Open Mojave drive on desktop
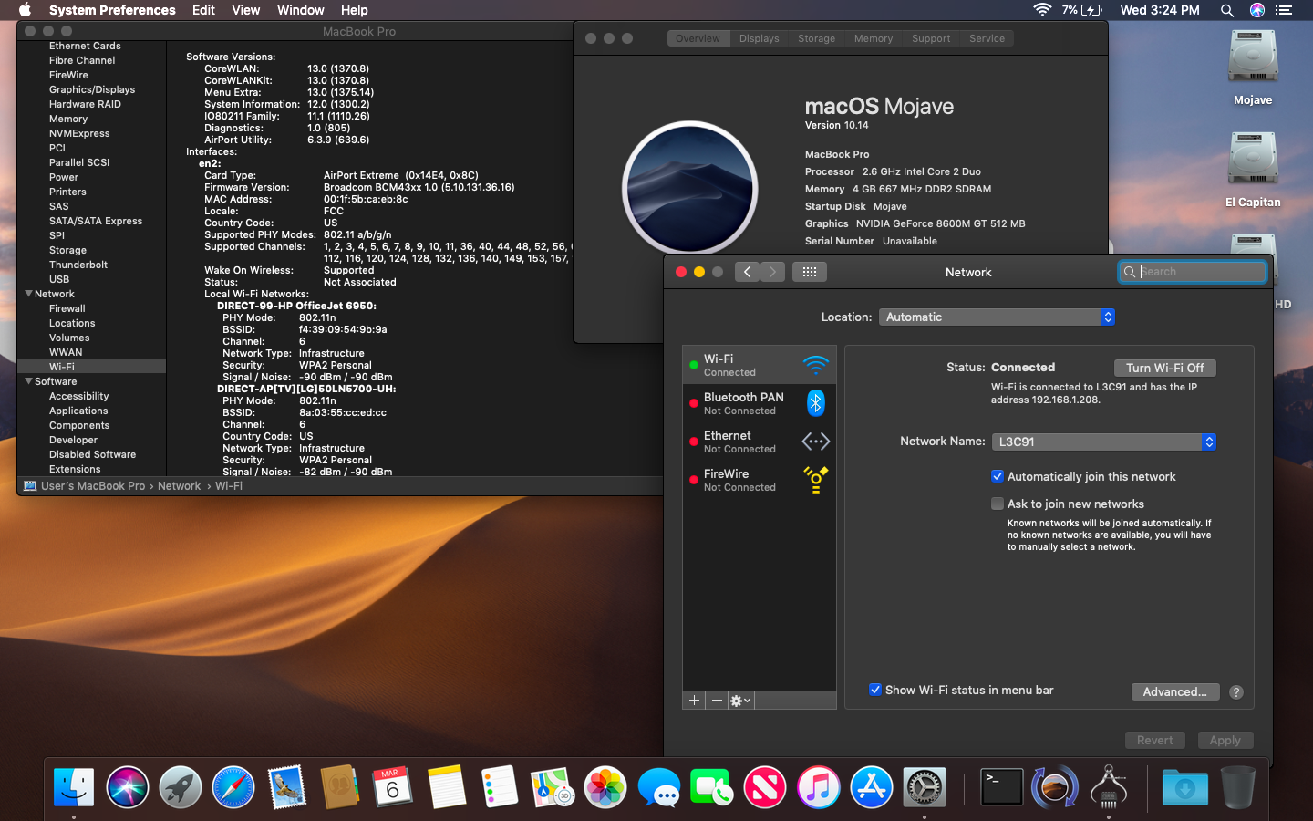This screenshot has width=1313, height=821. (x=1253, y=68)
